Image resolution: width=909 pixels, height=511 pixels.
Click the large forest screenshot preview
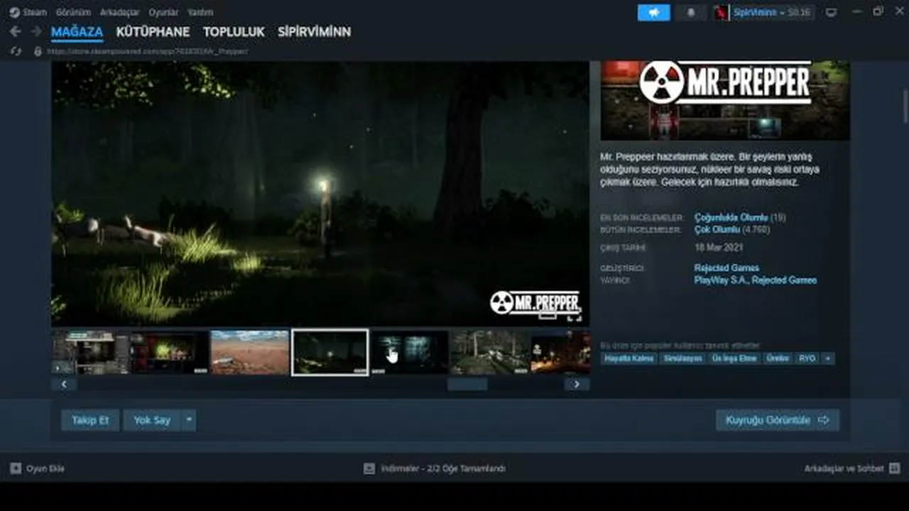click(320, 193)
